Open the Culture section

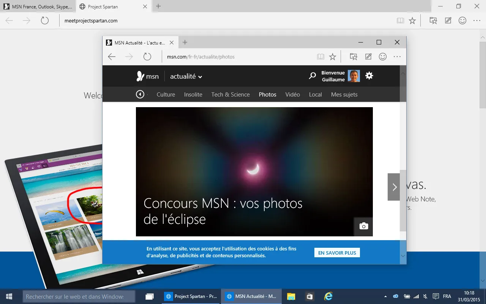click(166, 95)
